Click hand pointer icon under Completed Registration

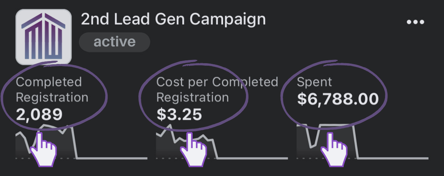(x=44, y=149)
